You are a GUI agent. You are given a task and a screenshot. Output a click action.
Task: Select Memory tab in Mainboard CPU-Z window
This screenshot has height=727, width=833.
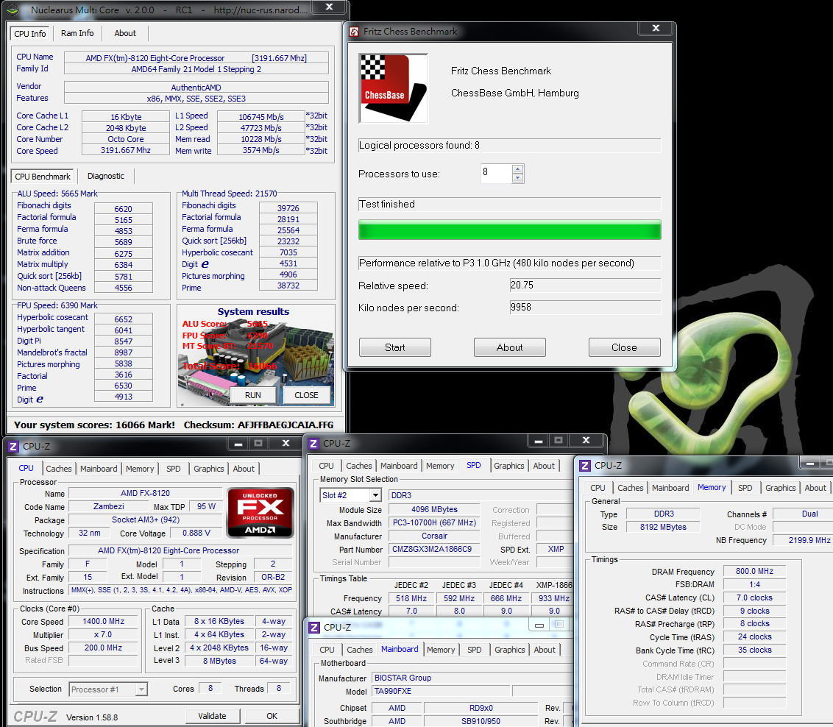point(441,650)
